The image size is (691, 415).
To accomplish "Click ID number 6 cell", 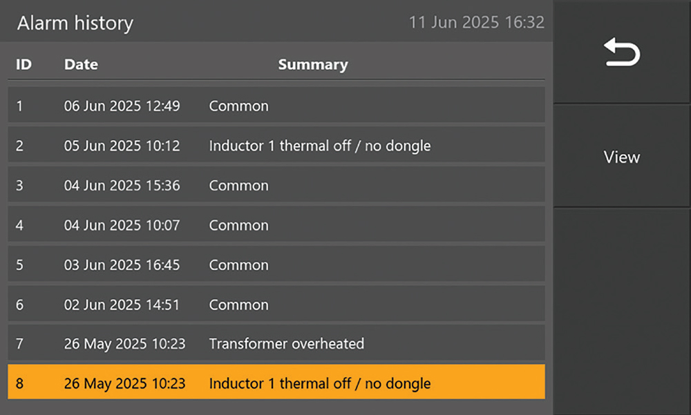I will [20, 305].
